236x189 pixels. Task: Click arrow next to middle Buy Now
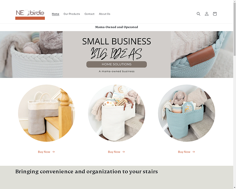click(x=124, y=152)
